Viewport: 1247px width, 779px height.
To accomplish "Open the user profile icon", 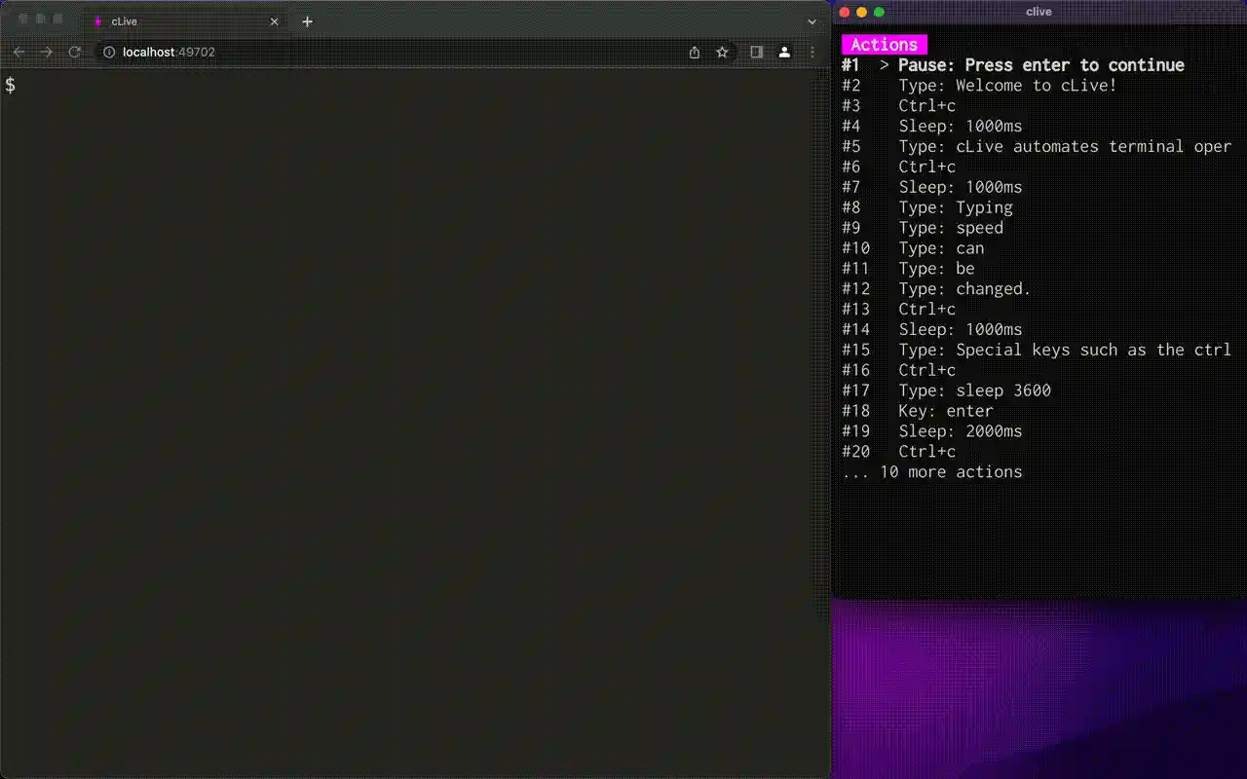I will (784, 53).
